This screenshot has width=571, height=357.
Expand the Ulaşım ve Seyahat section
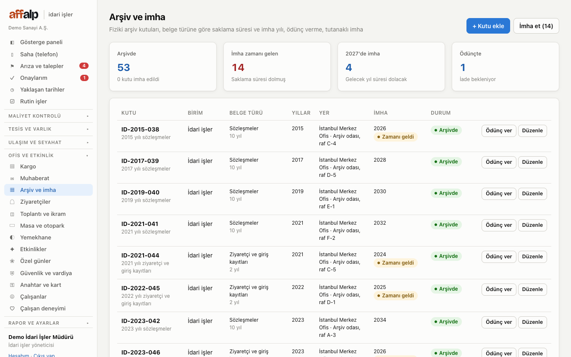[x=48, y=142]
